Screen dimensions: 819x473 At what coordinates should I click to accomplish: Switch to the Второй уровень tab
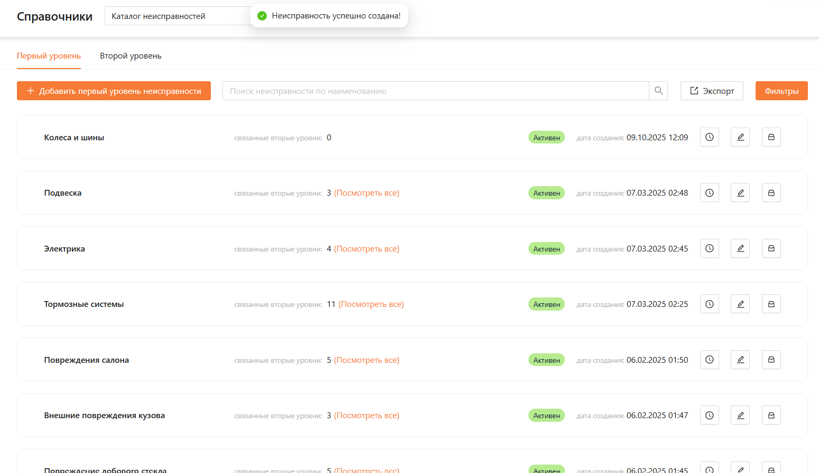pos(131,56)
